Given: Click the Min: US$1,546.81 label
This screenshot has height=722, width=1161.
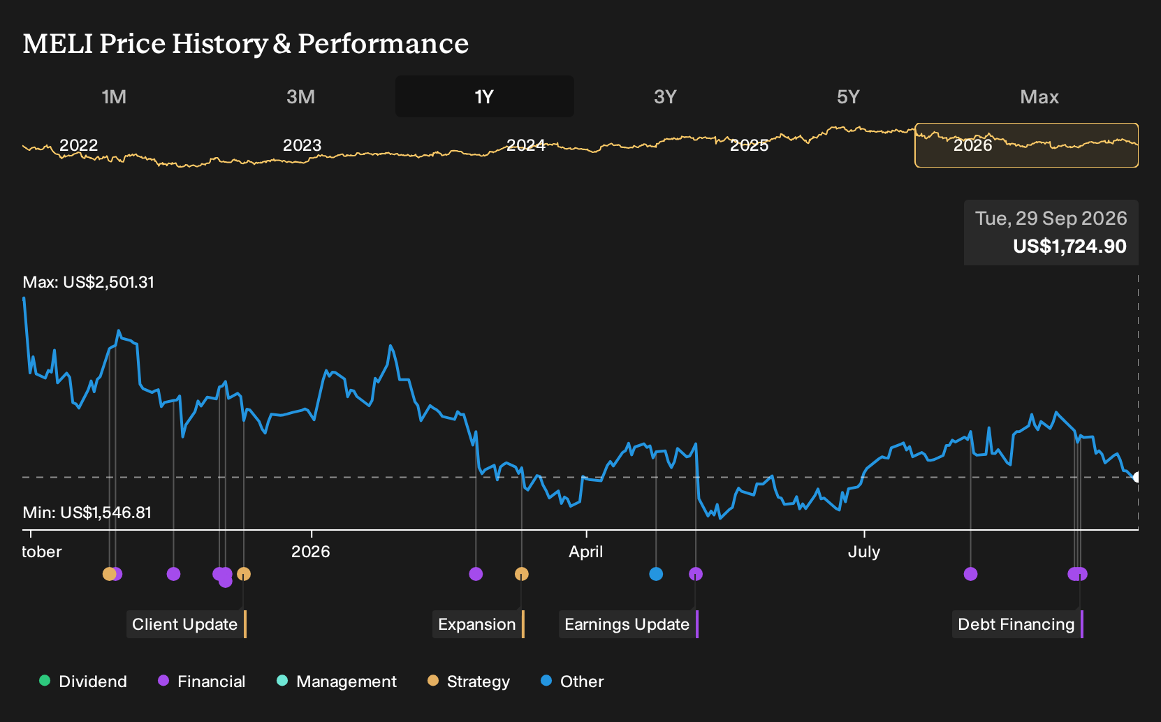Looking at the screenshot, I should tap(87, 513).
